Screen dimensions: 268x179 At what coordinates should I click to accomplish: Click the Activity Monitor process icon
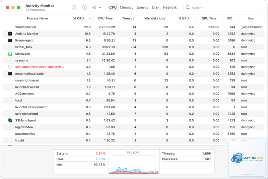[10, 34]
